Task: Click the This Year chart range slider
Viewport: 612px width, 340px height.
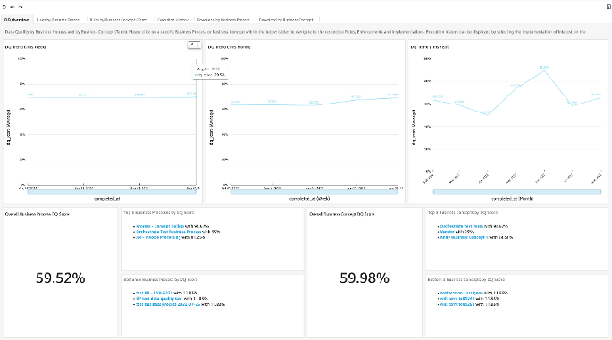Action: click(517, 192)
